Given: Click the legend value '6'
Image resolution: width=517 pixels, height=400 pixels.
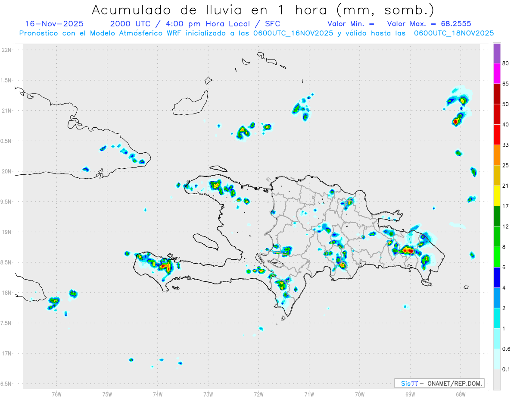Looking at the screenshot, I should [504, 268].
